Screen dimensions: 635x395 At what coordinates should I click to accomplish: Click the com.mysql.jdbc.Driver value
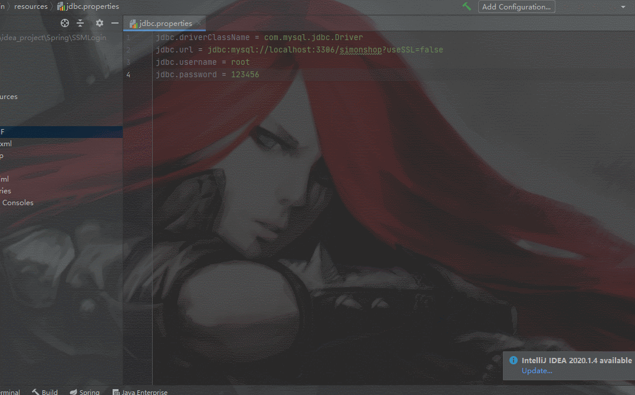tap(314, 37)
